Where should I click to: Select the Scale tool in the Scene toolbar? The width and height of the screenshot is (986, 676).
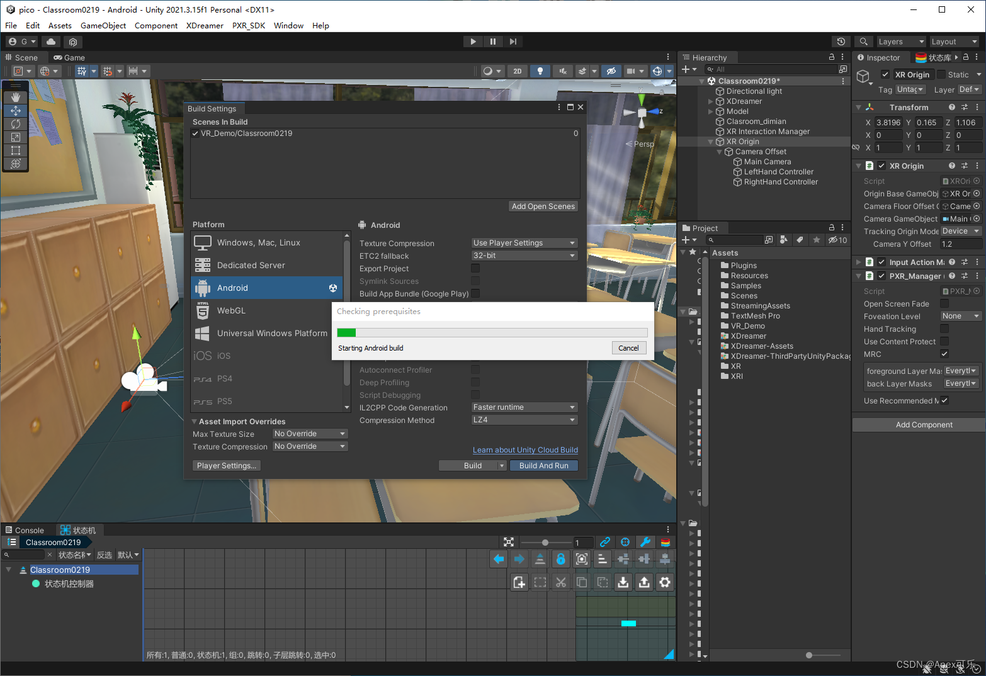tap(16, 137)
